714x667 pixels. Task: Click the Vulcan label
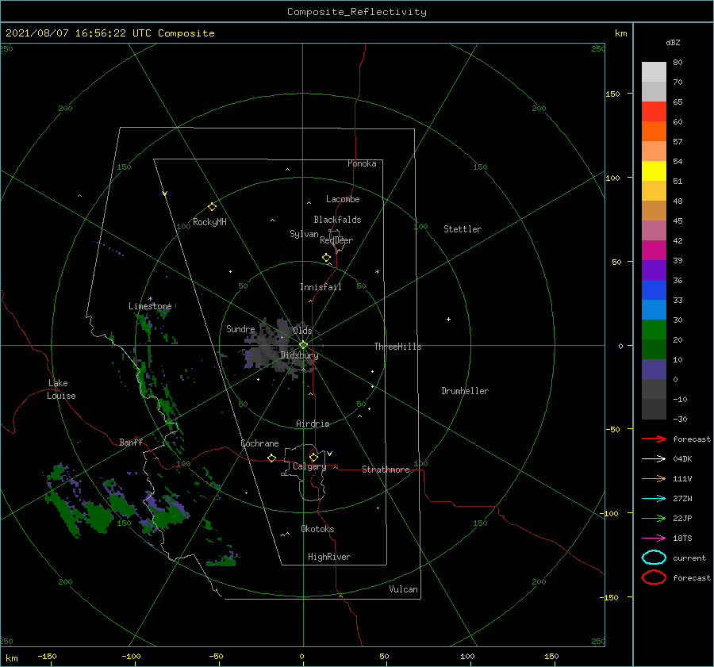(x=403, y=589)
